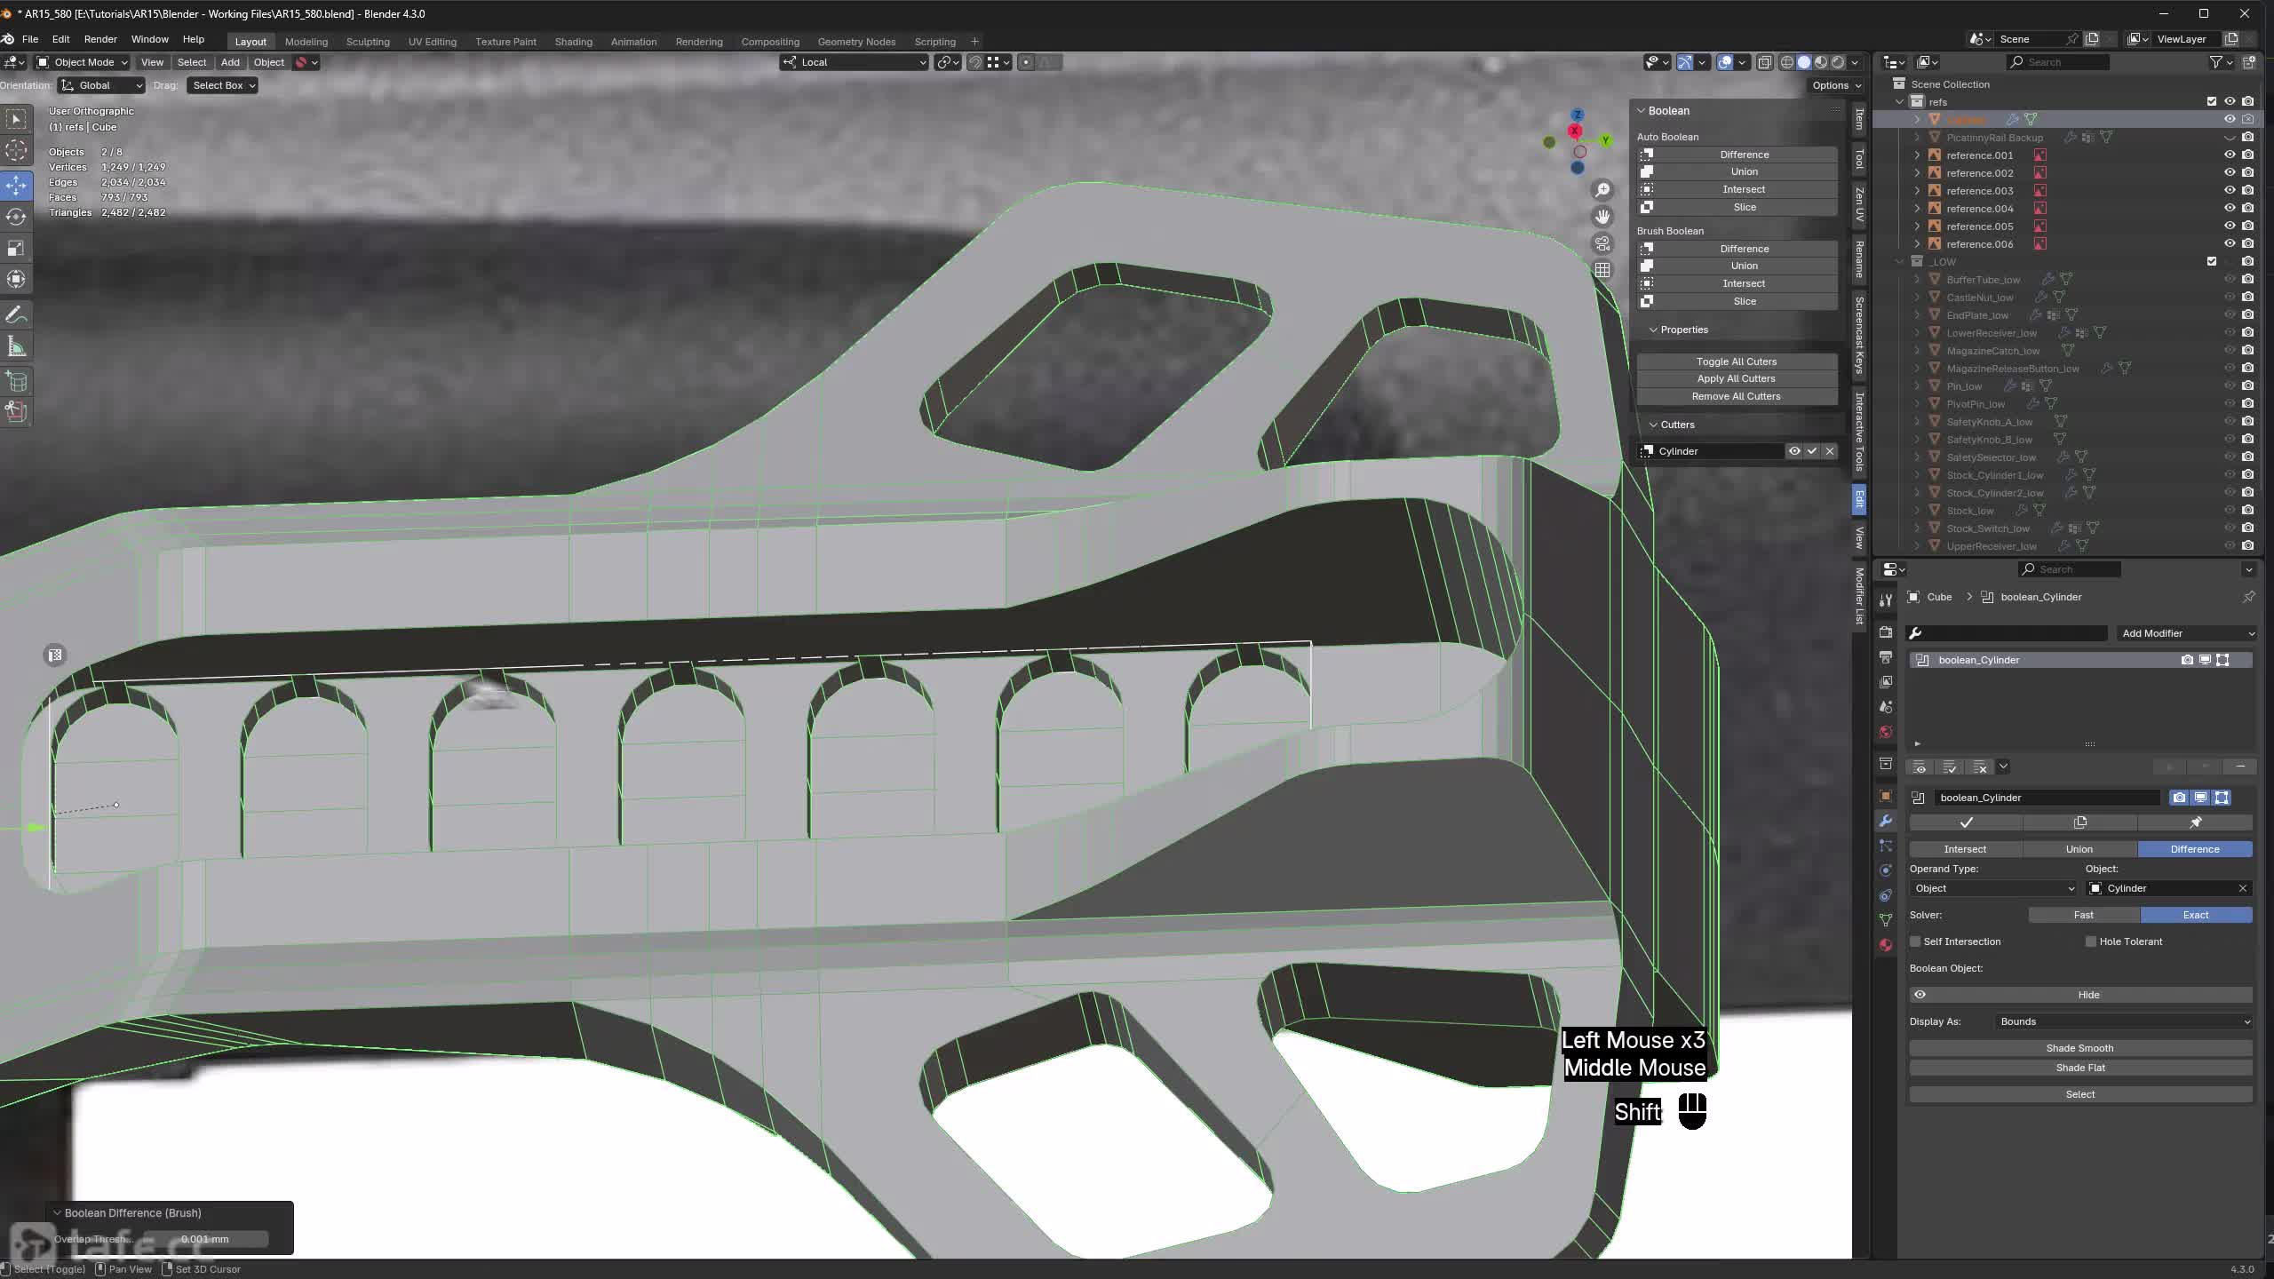
Task: Click the Overlap Threshold value slider
Action: (204, 1239)
